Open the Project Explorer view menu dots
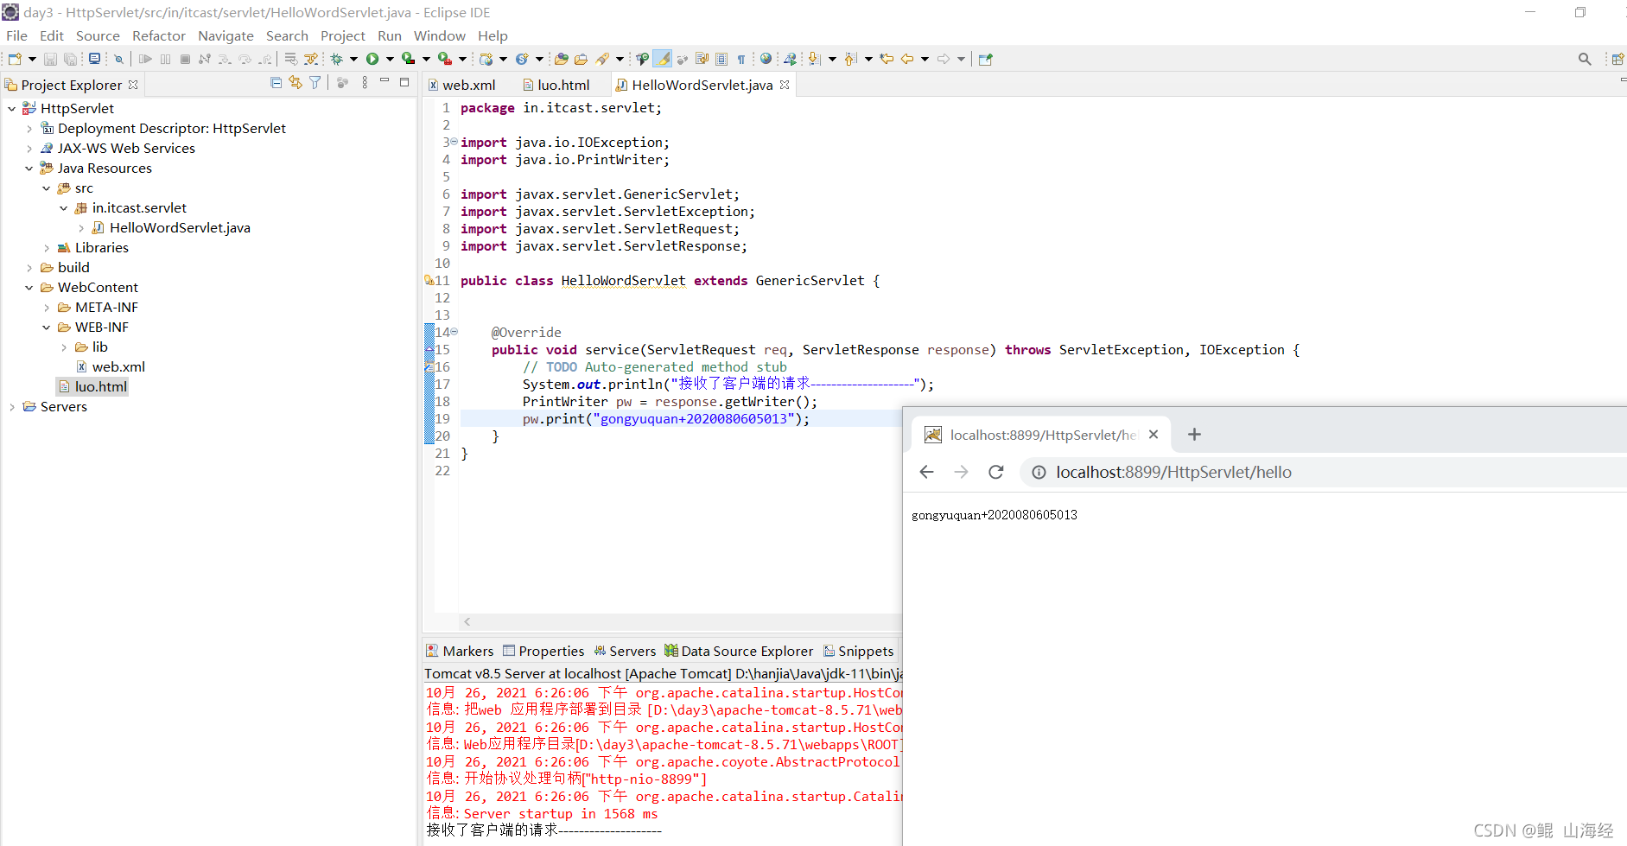Viewport: 1627px width, 846px height. [x=365, y=83]
